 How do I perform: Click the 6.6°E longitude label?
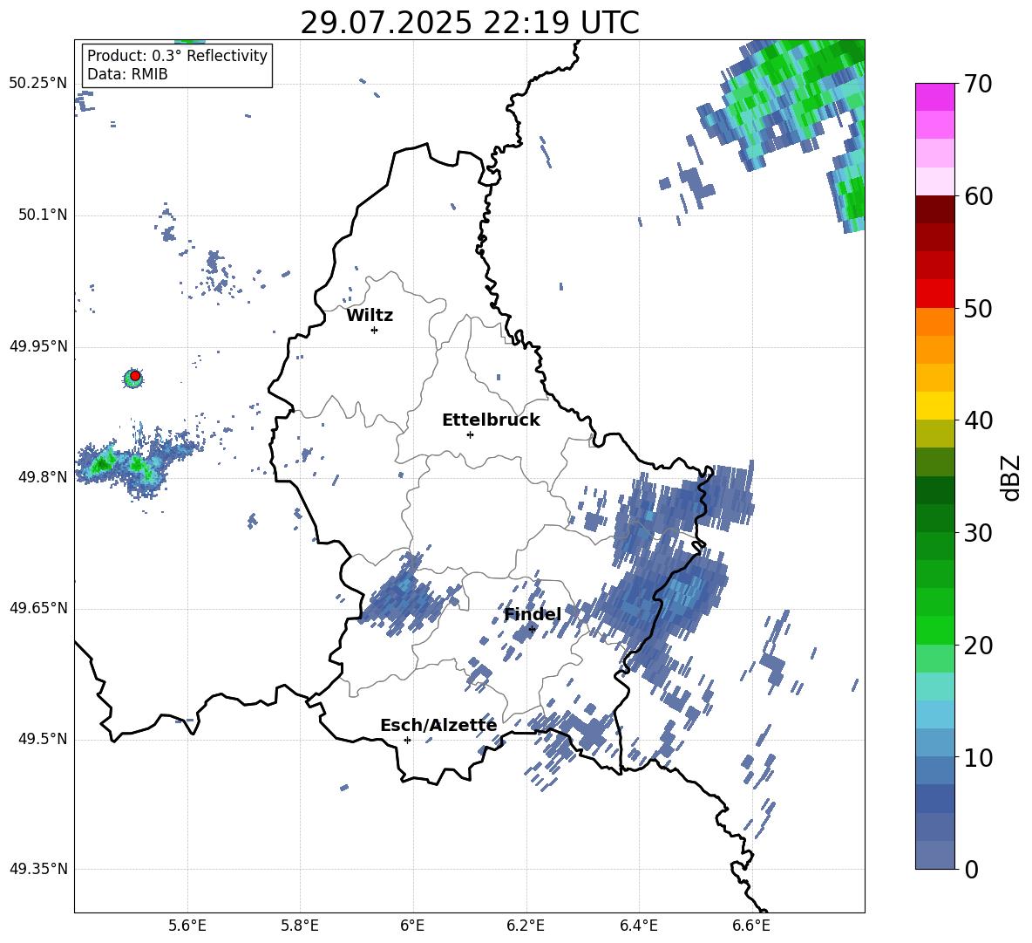pos(751,926)
